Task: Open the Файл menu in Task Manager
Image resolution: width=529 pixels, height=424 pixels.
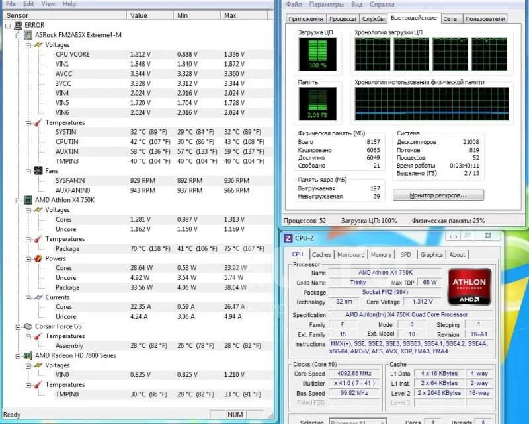Action: 294,5
